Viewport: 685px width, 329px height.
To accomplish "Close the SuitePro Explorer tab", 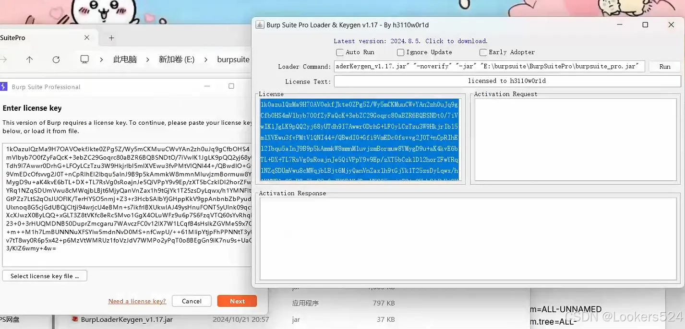I will coord(87,37).
